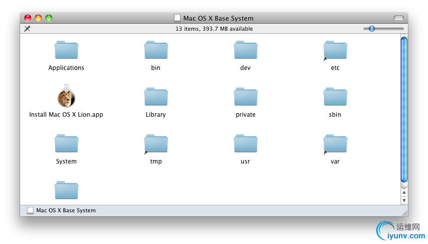The height and width of the screenshot is (244, 428).
Task: Click the 'Library' folder name label
Action: (156, 115)
